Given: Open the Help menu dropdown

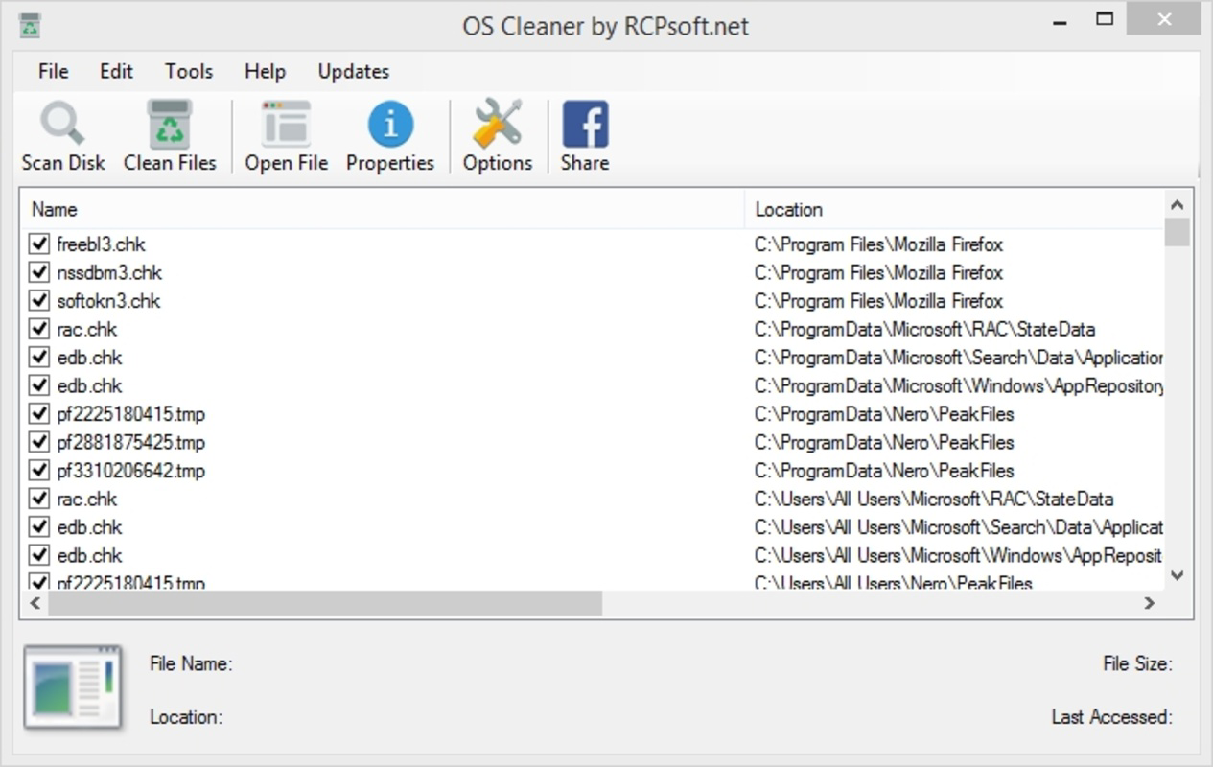Looking at the screenshot, I should click(x=265, y=71).
